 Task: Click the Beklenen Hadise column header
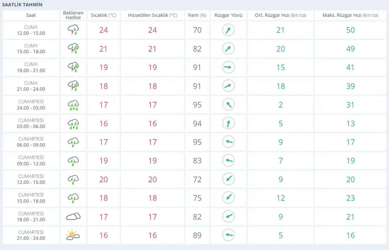(73, 15)
